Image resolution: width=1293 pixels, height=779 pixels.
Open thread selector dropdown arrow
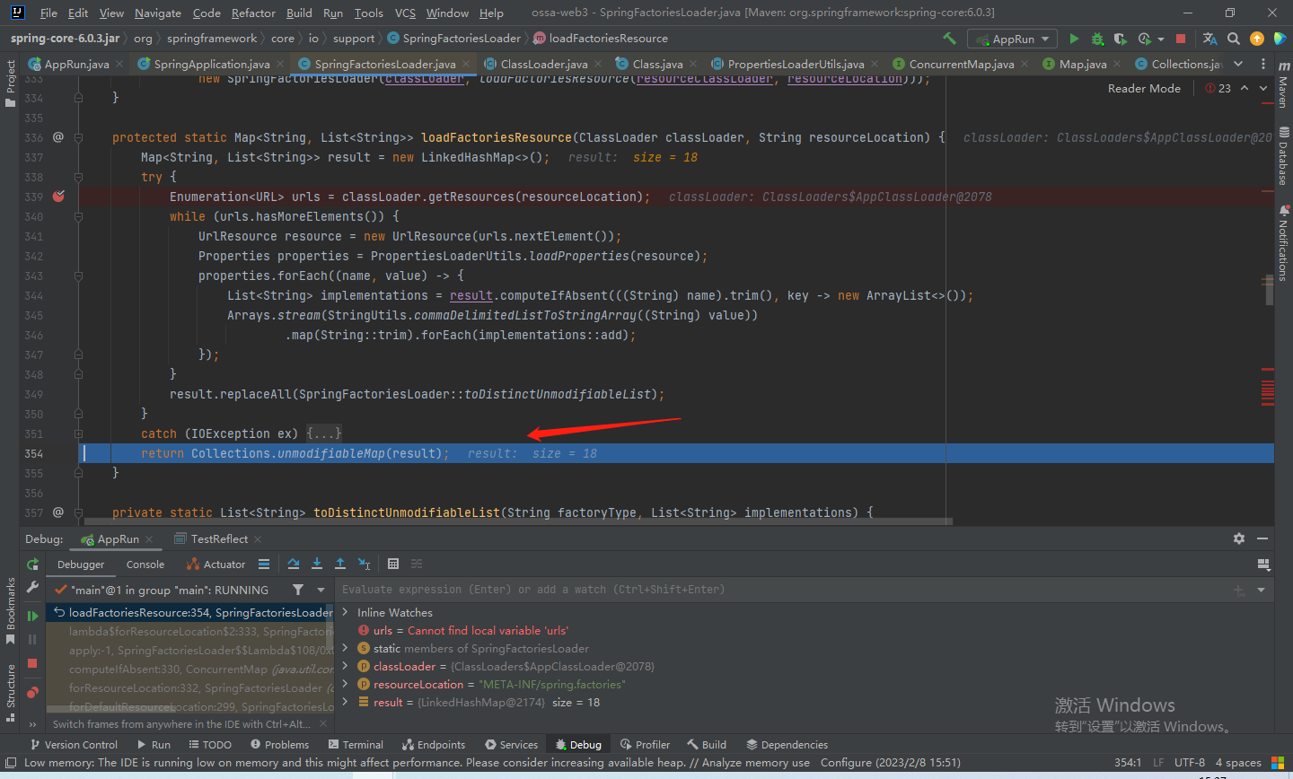[321, 590]
